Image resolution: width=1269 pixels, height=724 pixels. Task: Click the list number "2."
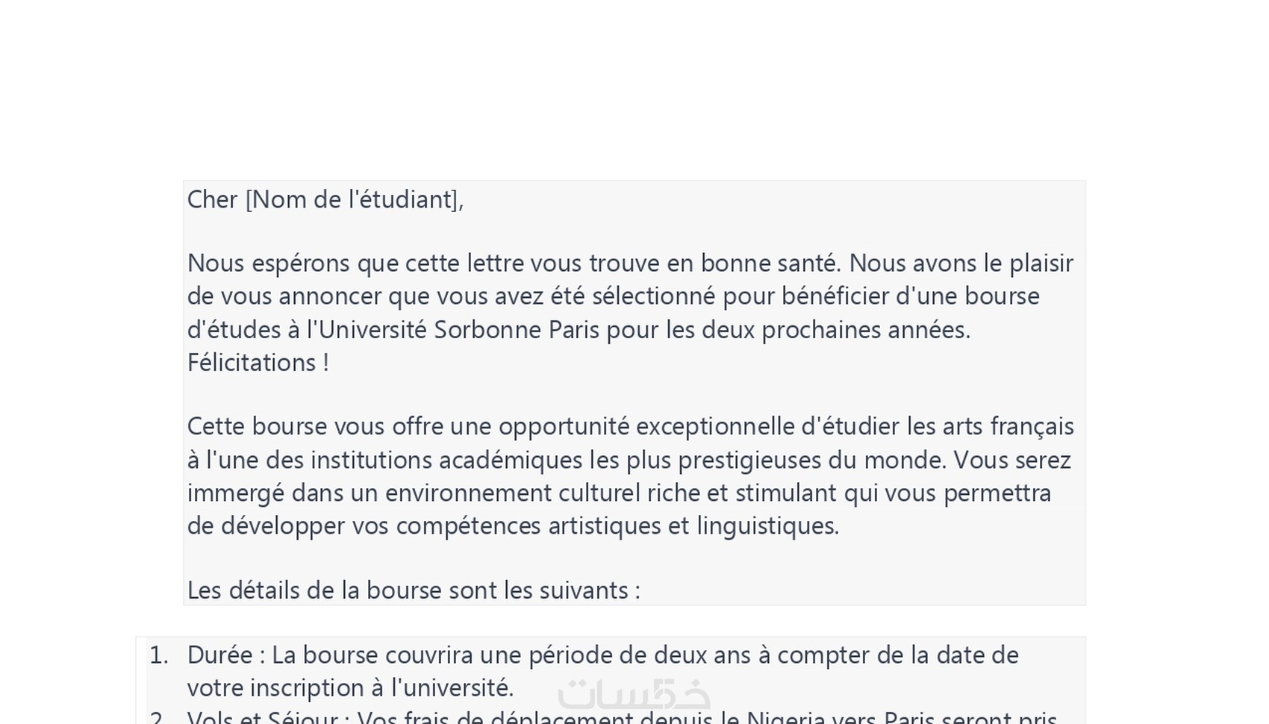click(158, 717)
